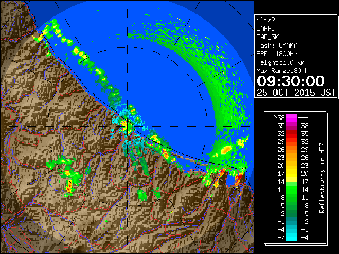Select the 'PRF: 1800Hz' line
Image resolution: width=339 pixels, height=254 pixels.
coord(277,54)
